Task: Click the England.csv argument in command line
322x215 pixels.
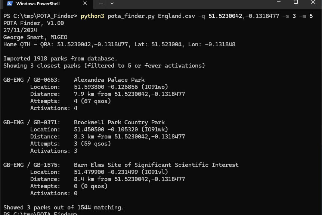Action: [x=176, y=16]
